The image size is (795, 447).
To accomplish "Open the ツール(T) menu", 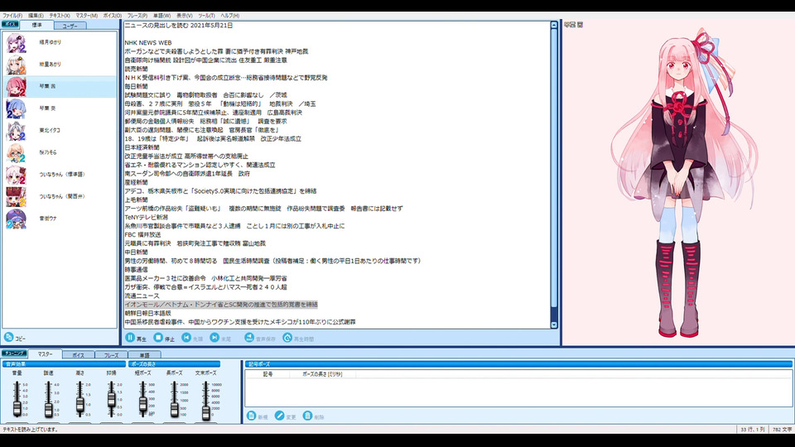I will (x=206, y=16).
